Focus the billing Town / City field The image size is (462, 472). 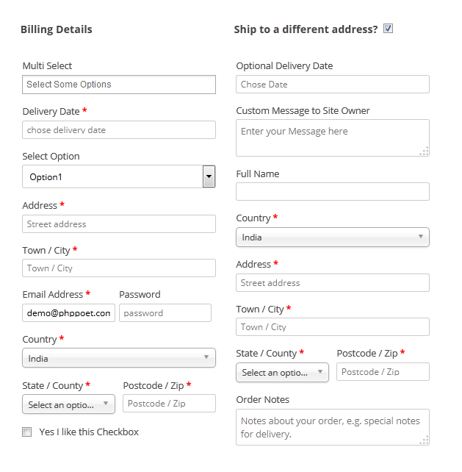pos(119,268)
